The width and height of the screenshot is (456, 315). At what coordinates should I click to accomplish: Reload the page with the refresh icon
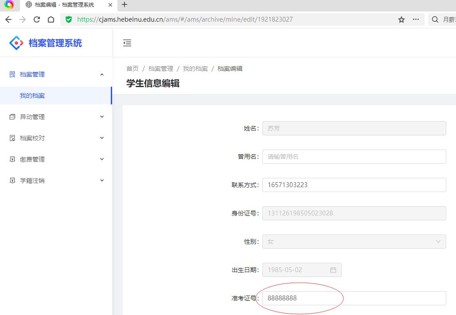point(37,19)
